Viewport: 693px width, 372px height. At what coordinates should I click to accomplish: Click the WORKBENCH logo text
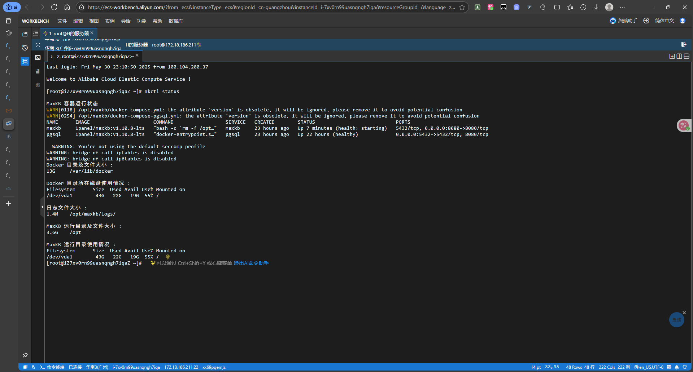35,21
